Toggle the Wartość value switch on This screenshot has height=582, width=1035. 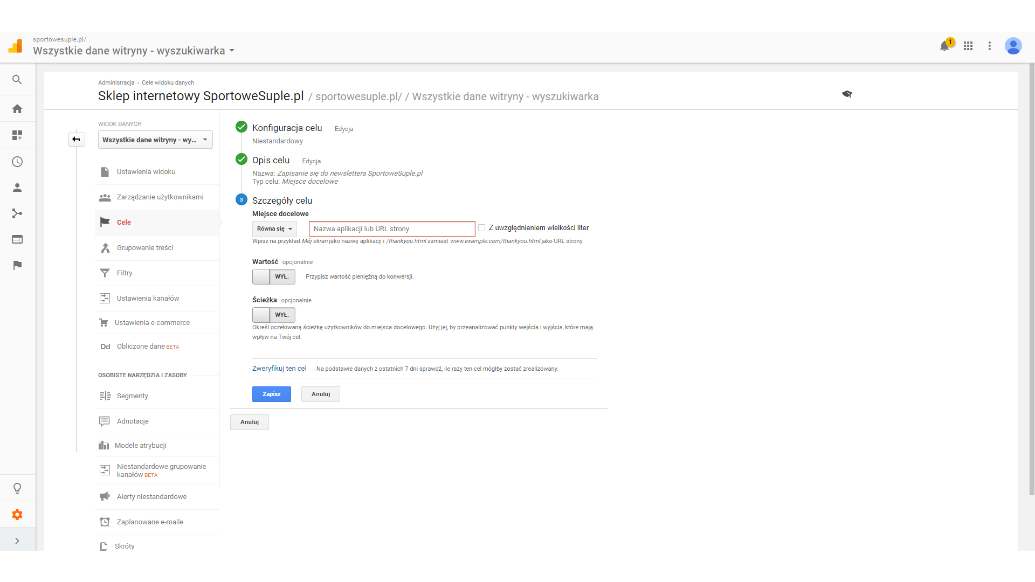pyautogui.click(x=273, y=276)
